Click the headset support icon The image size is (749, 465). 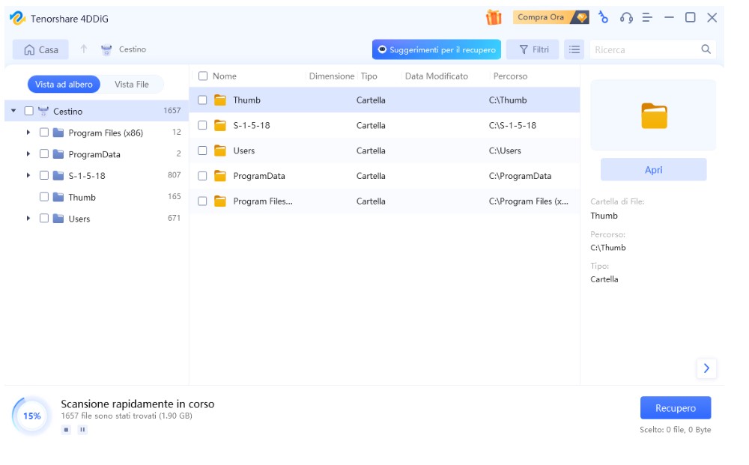tap(626, 17)
